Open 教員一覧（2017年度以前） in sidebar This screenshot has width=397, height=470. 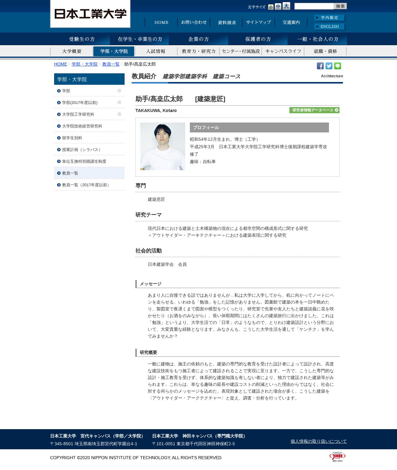pos(89,185)
